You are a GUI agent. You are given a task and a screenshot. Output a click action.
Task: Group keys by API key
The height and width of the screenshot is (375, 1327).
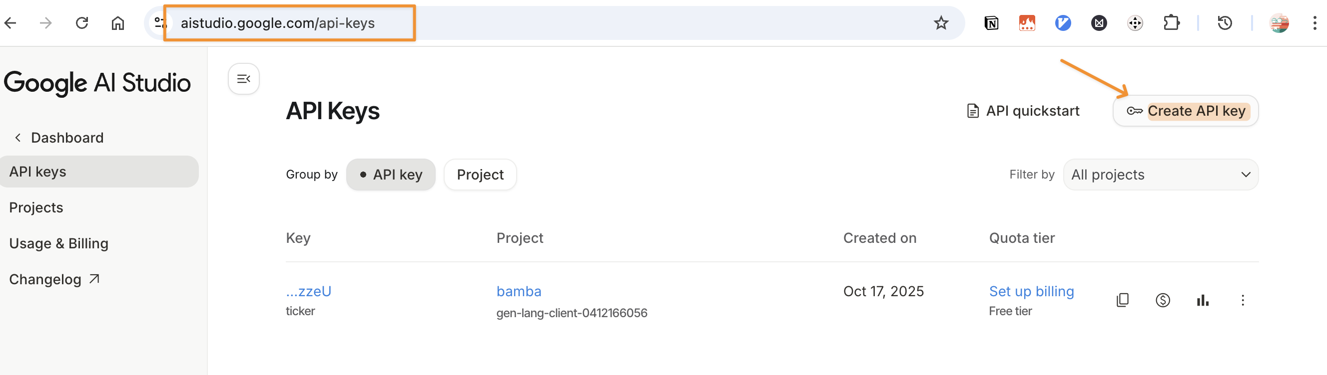pyautogui.click(x=391, y=175)
